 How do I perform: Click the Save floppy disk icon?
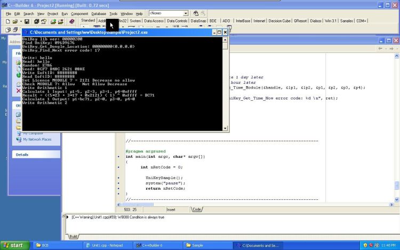[27, 22]
